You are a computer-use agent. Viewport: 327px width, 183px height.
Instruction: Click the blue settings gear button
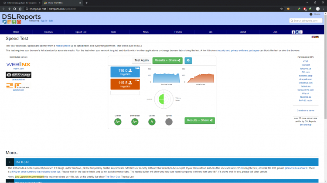pos(188,60)
